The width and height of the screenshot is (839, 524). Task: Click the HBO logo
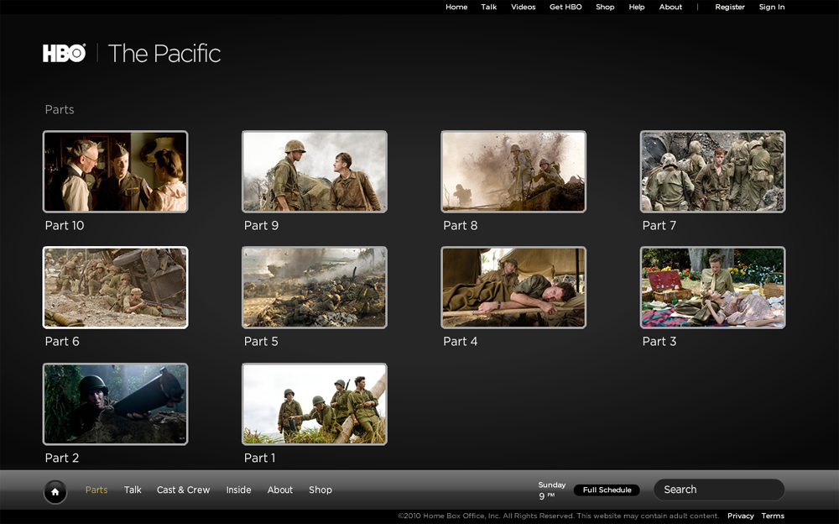(x=65, y=53)
